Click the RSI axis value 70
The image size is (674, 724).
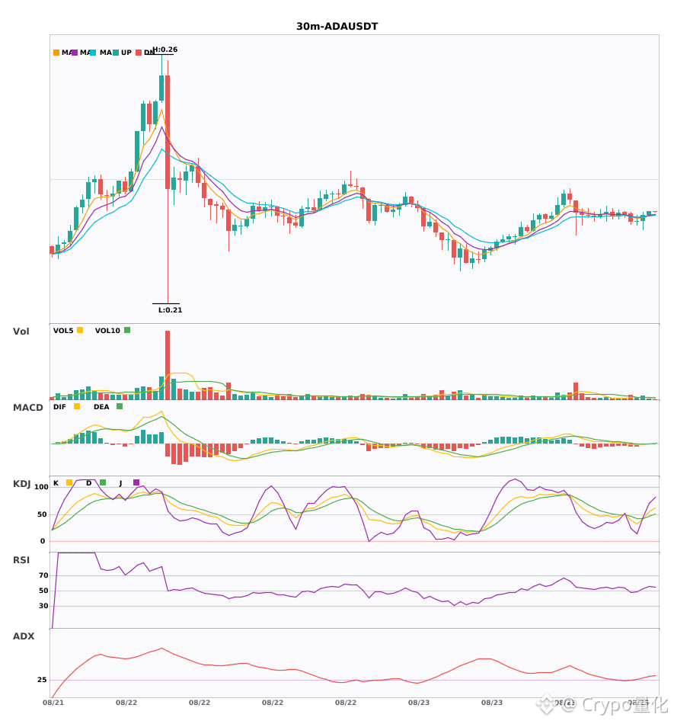tap(44, 575)
